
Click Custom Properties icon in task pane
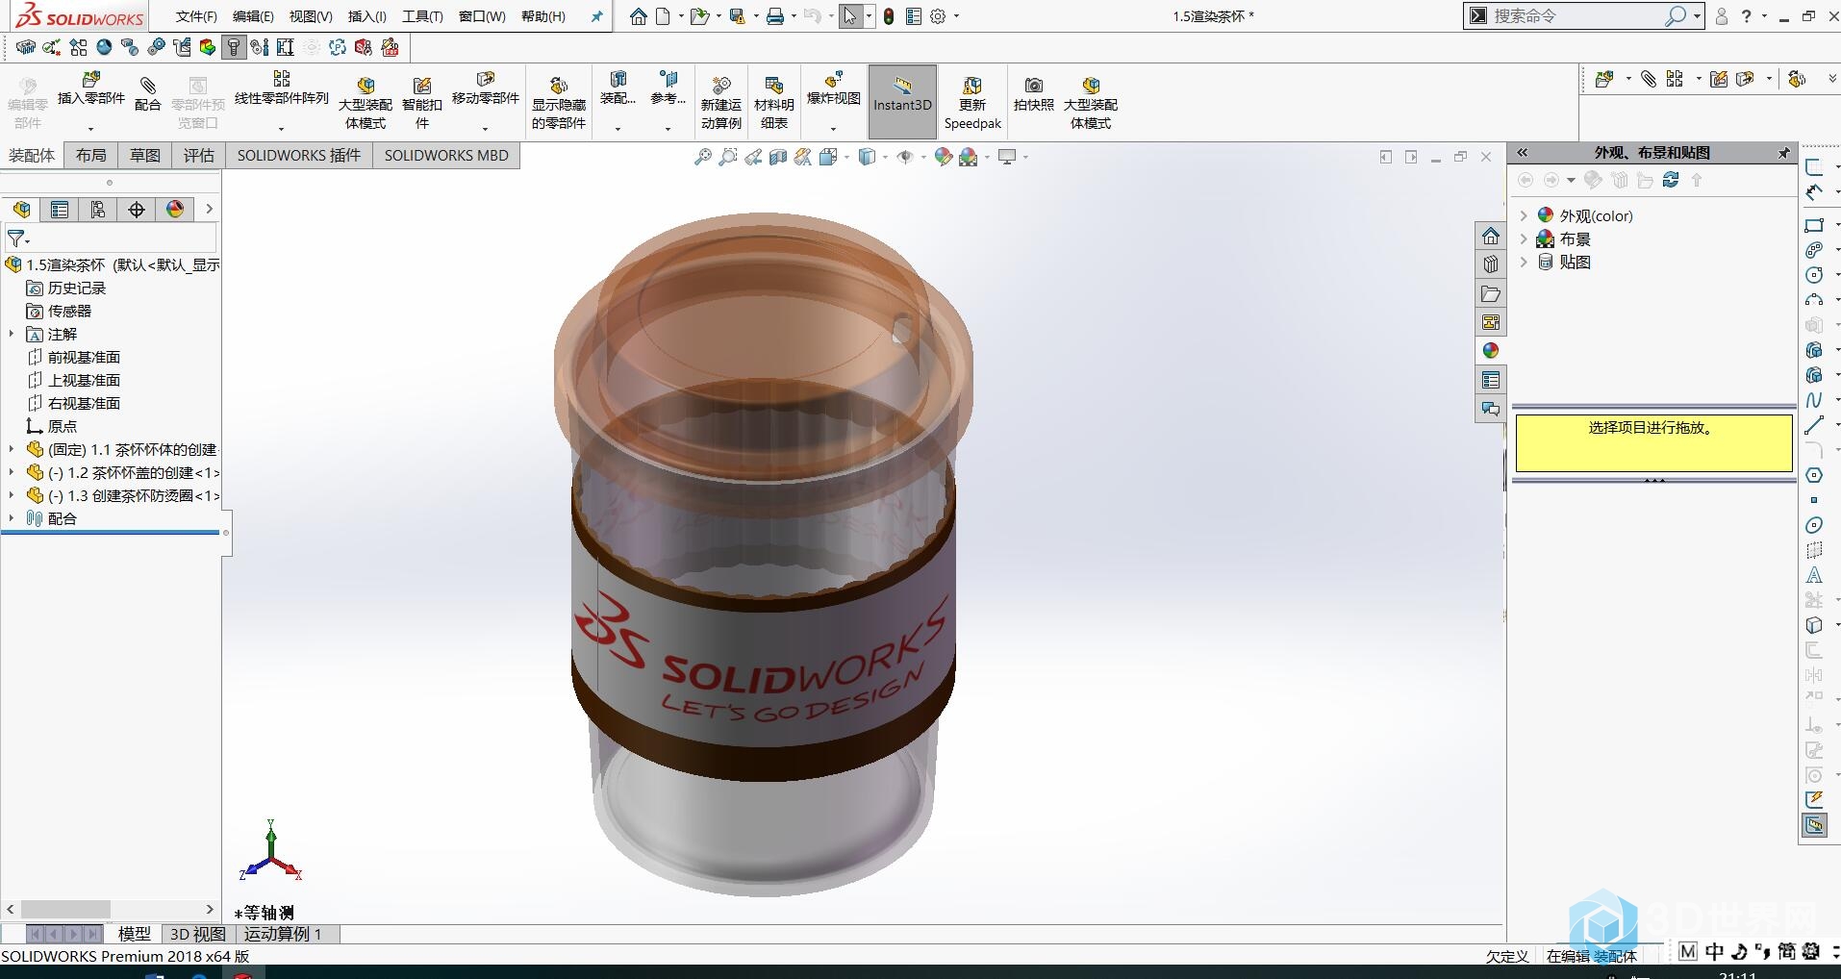(x=1491, y=380)
